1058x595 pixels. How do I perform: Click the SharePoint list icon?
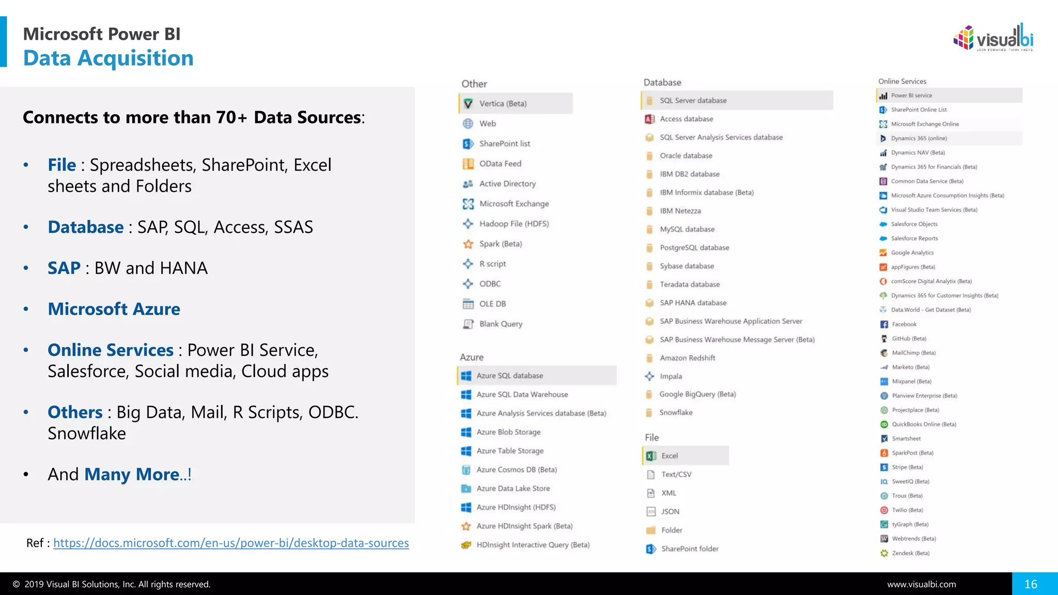tap(468, 144)
